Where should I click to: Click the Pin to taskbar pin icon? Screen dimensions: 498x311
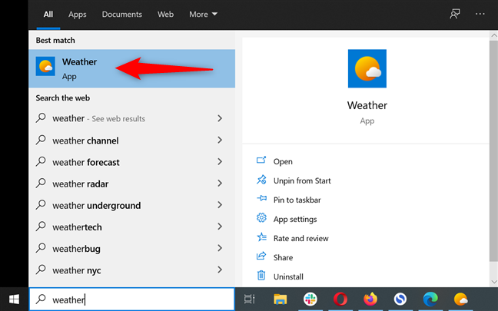(261, 199)
